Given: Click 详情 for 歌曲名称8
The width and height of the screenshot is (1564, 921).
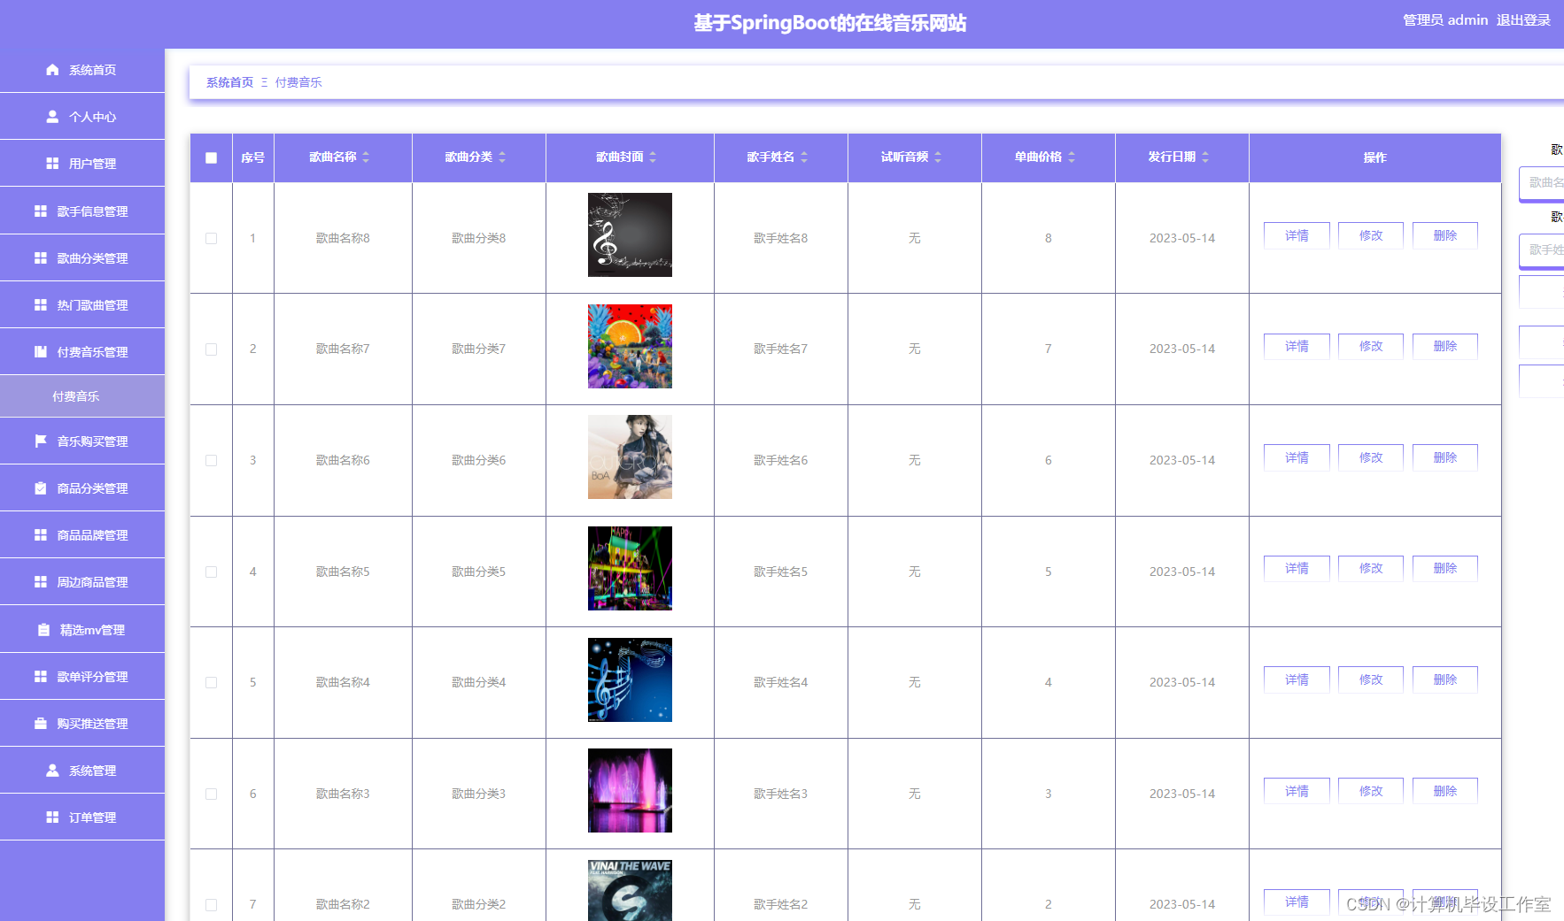Looking at the screenshot, I should (1296, 234).
